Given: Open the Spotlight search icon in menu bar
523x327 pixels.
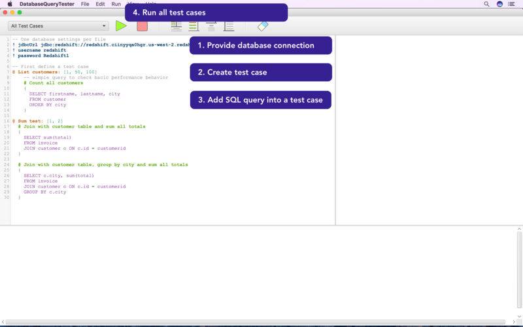Looking at the screenshot, I should (x=486, y=4).
